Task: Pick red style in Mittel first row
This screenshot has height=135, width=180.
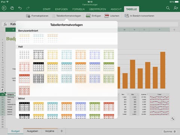Action: tap(109, 106)
